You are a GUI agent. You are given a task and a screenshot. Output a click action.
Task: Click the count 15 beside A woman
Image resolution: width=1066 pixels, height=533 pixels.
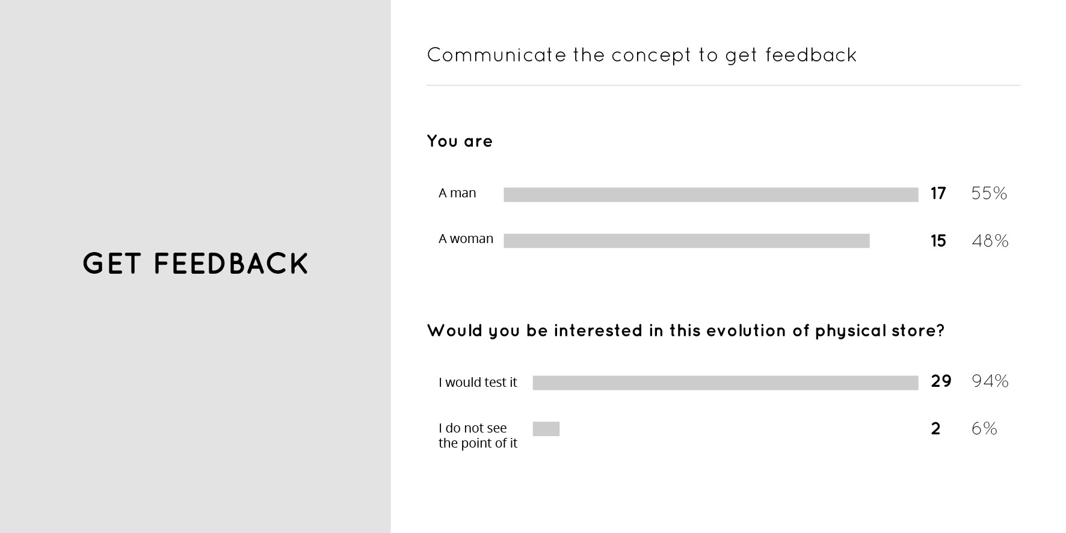tap(938, 241)
